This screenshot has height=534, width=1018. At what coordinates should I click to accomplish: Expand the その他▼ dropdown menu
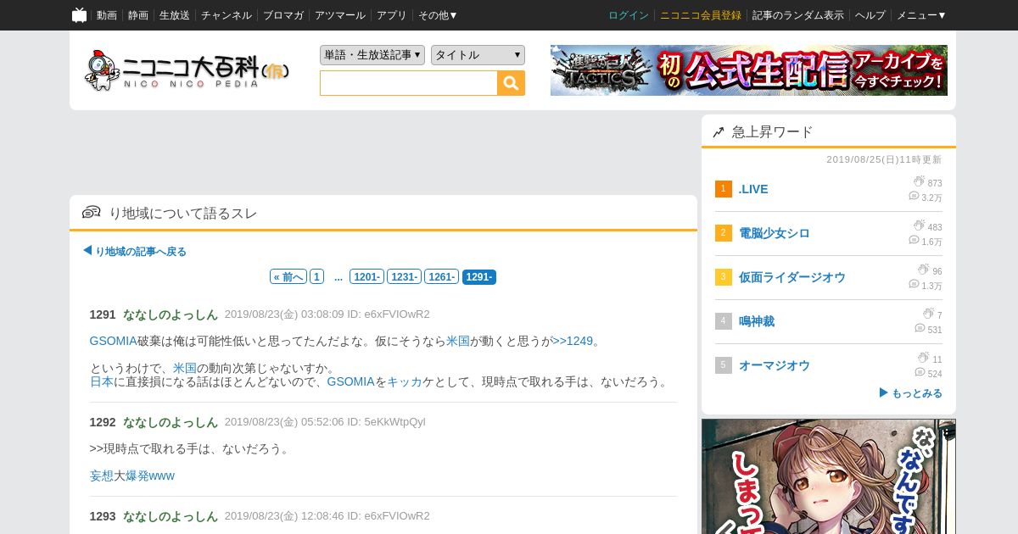[438, 15]
